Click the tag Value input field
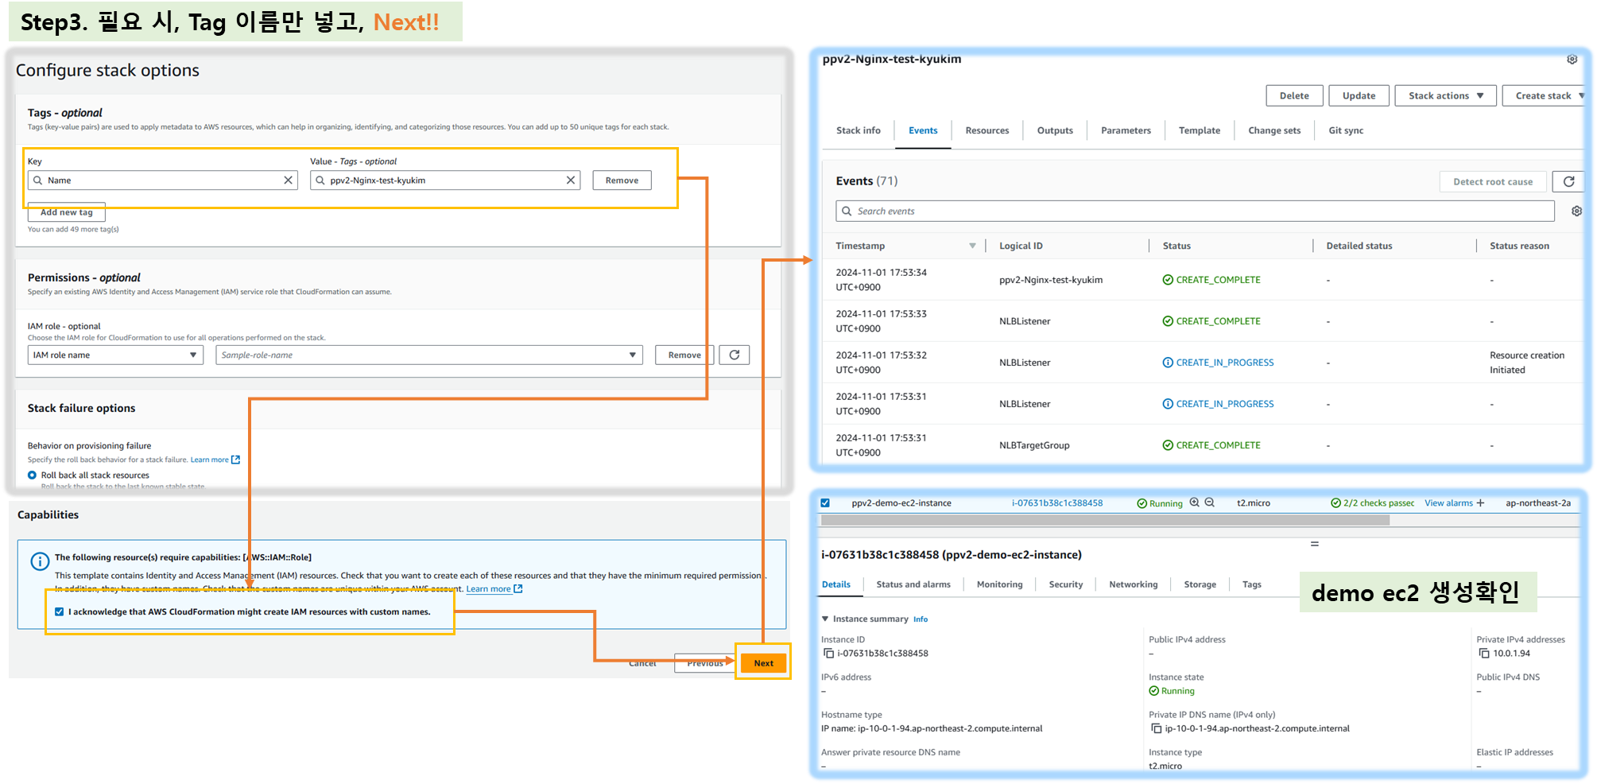The height and width of the screenshot is (784, 1597). pyautogui.click(x=445, y=180)
